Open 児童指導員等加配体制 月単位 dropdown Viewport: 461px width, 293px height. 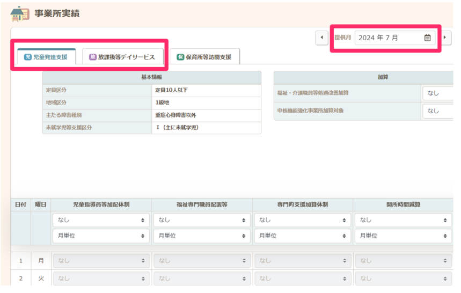tap(100, 236)
